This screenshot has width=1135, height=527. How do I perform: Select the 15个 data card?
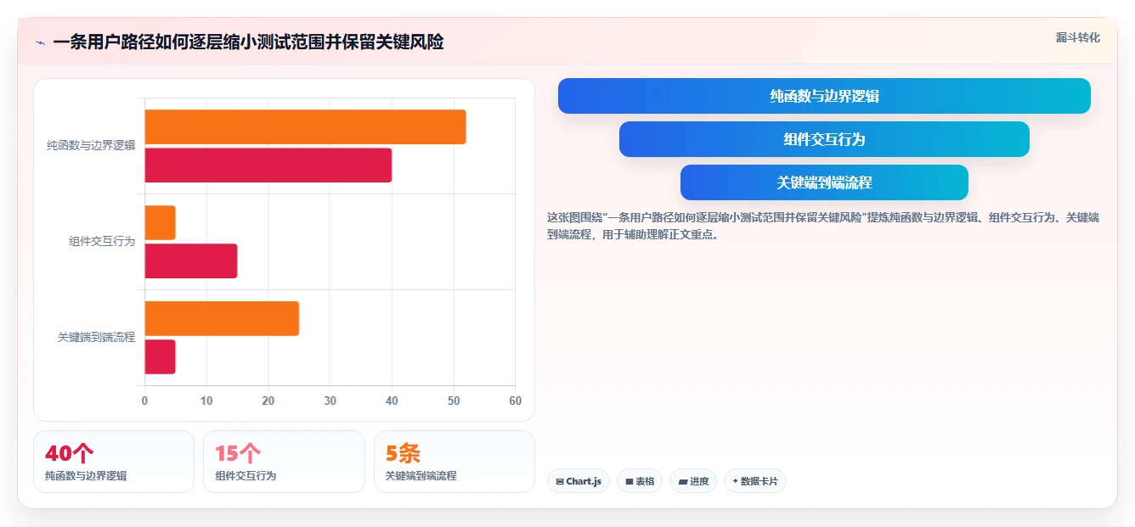coord(284,462)
